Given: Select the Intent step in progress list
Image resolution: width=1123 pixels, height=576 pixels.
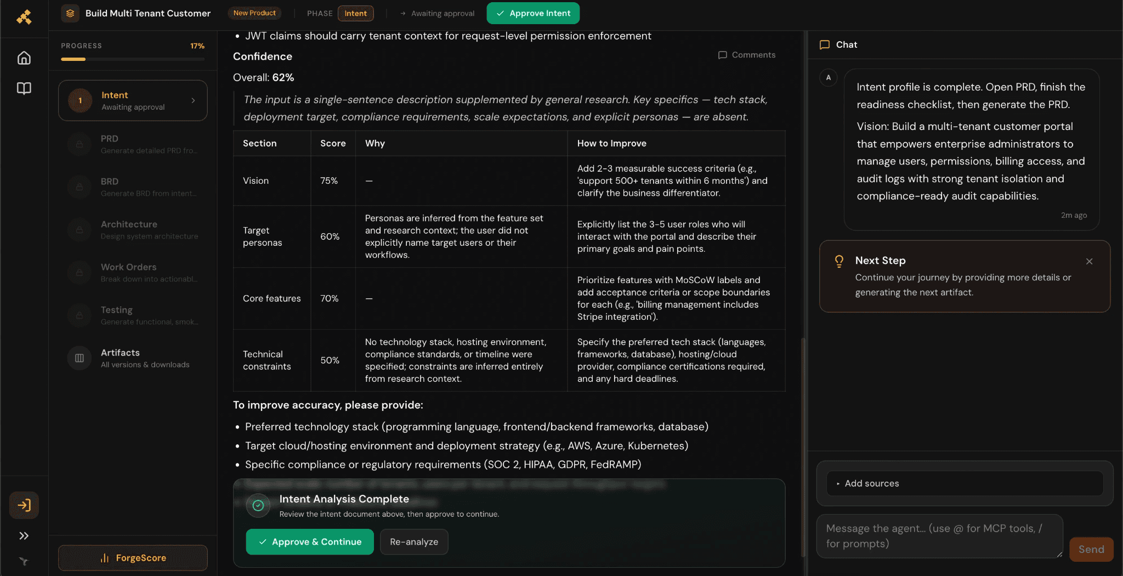Looking at the screenshot, I should 133,100.
